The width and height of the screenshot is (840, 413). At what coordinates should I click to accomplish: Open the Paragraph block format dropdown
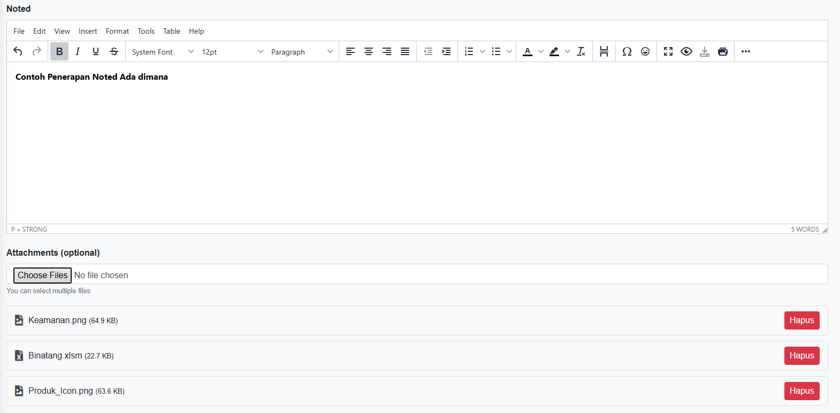[302, 51]
